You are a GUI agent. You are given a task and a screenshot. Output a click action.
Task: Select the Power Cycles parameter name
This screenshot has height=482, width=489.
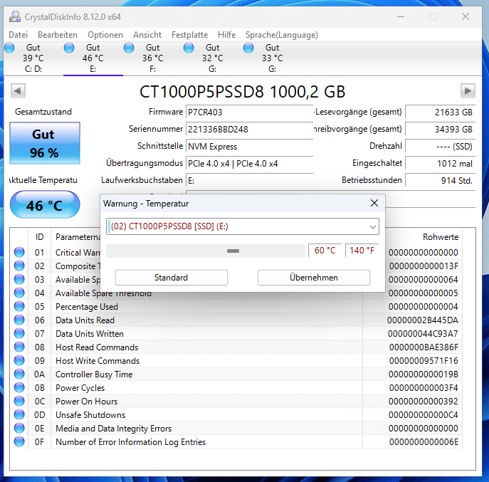coord(80,388)
